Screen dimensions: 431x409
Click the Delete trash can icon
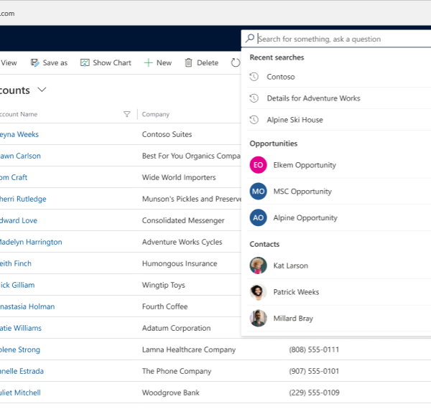(x=188, y=63)
